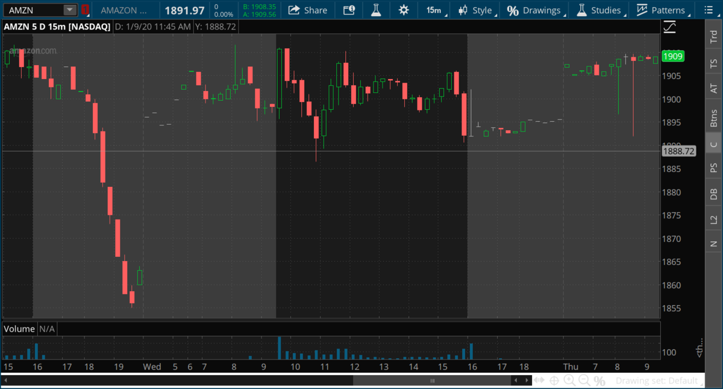Switch to the DB sidebar tab
The width and height of the screenshot is (723, 389).
click(714, 193)
